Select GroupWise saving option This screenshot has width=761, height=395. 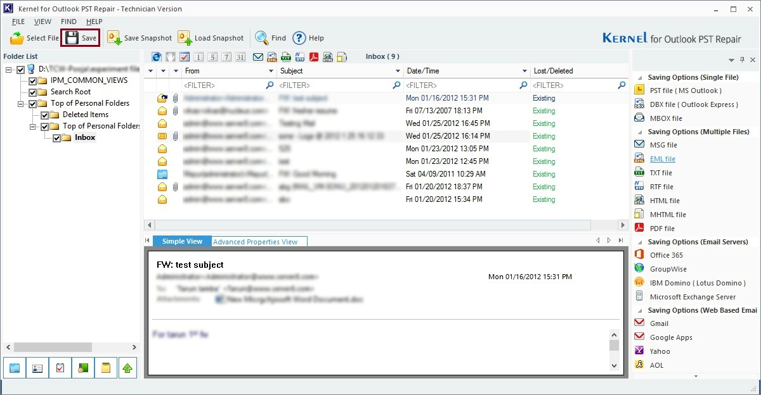(661, 269)
